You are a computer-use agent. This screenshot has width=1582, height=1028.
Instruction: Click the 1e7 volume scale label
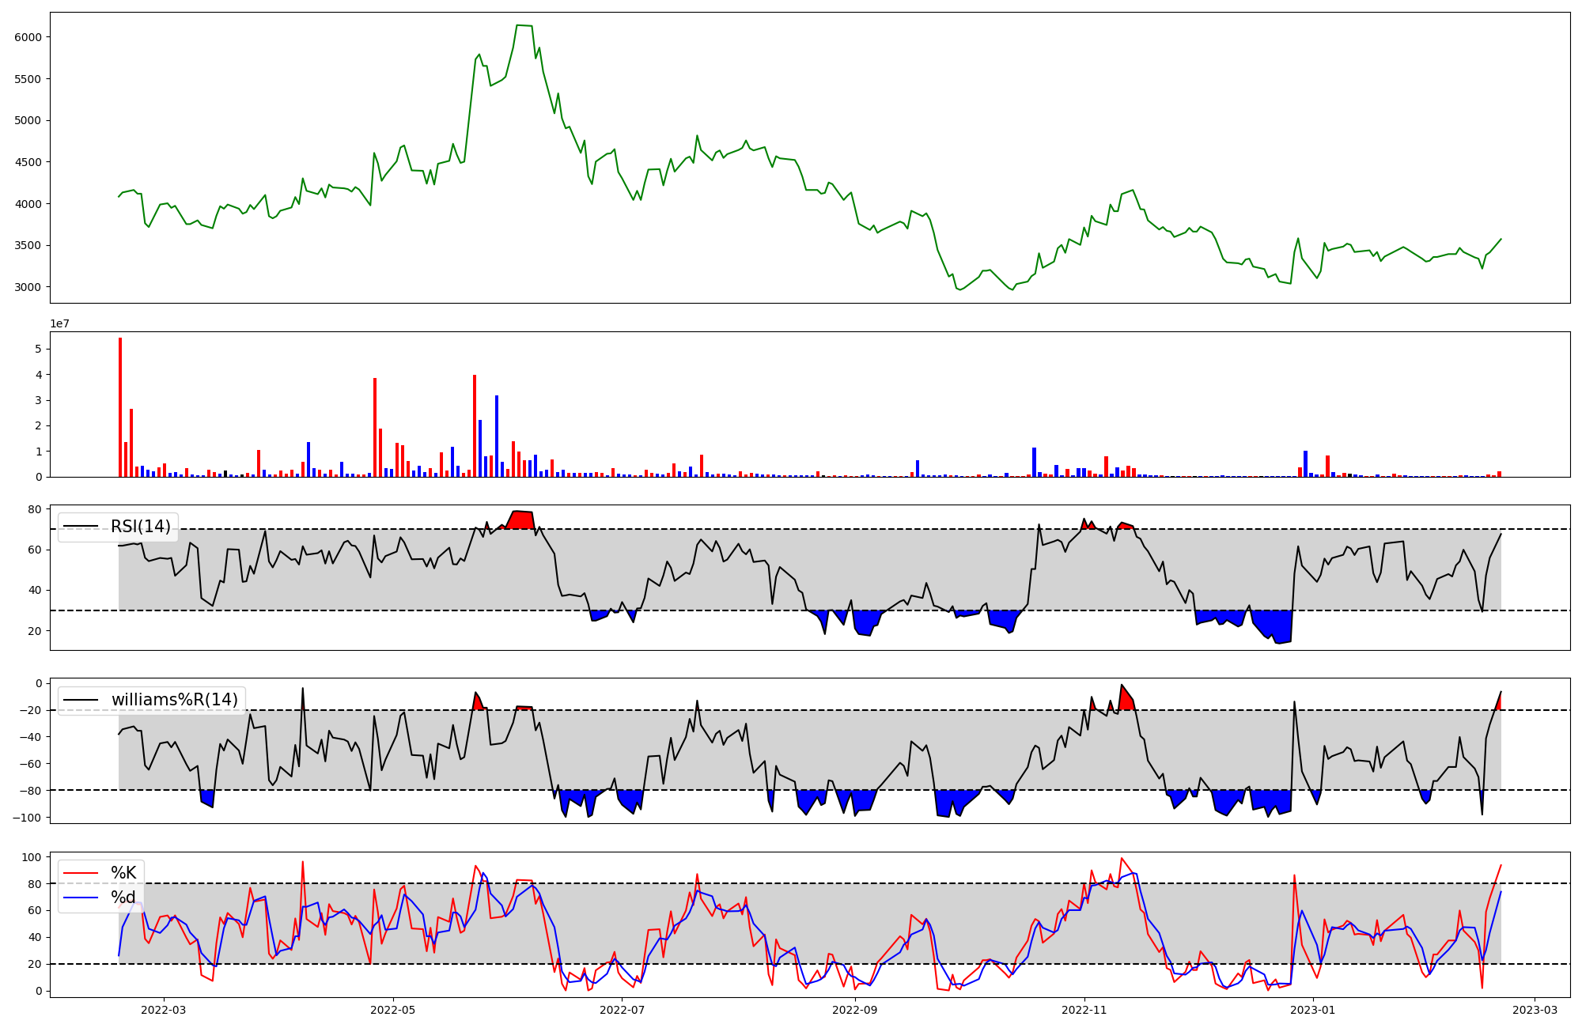(59, 324)
